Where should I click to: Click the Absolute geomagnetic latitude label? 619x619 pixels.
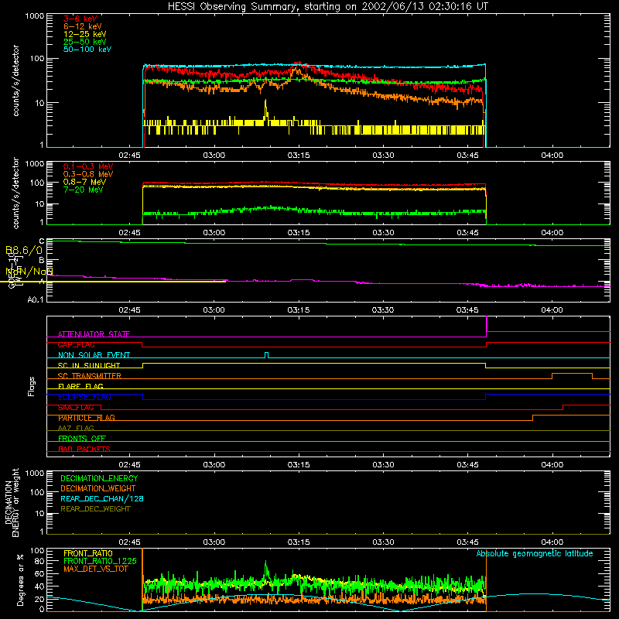(535, 554)
